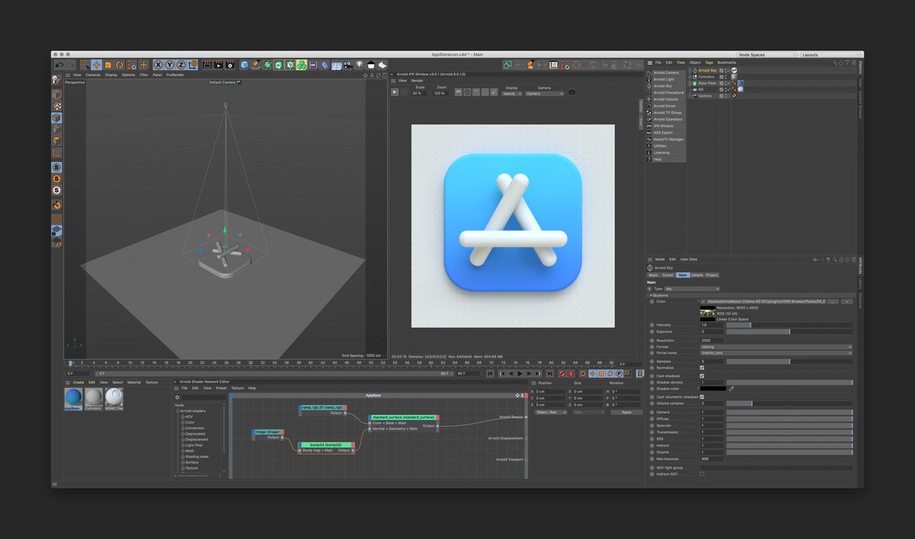
Task: Open the material manager Create menu
Action: (79, 382)
